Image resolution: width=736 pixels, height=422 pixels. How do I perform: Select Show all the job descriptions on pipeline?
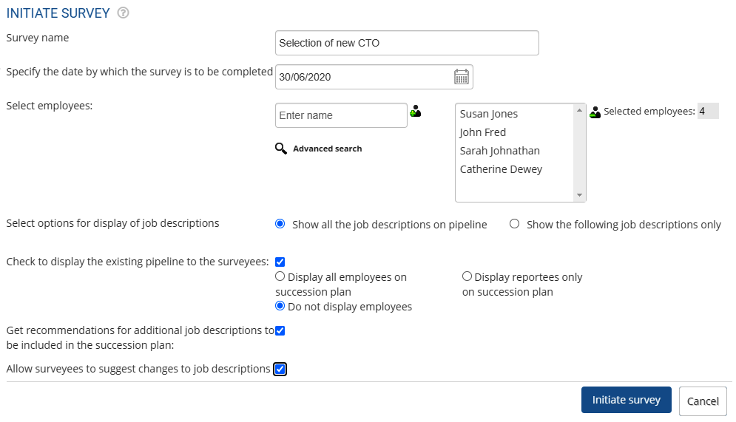(x=280, y=224)
